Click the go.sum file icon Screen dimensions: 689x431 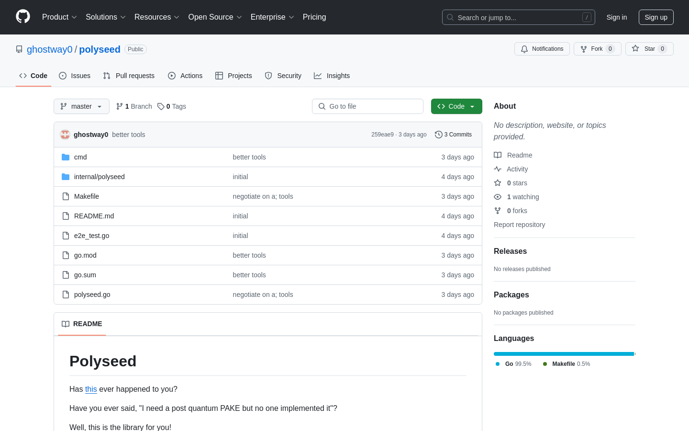coord(66,275)
